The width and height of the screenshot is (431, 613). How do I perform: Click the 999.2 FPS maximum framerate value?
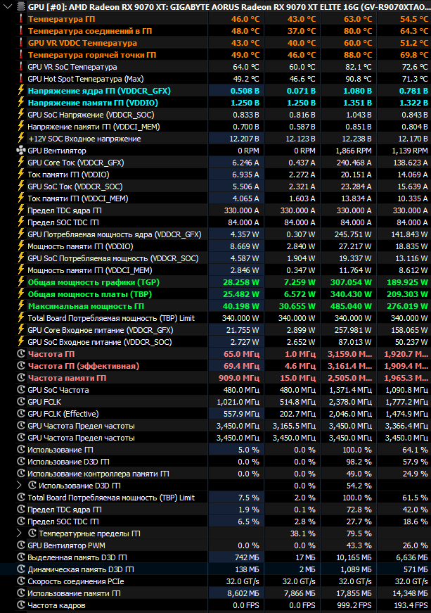coord(355,605)
